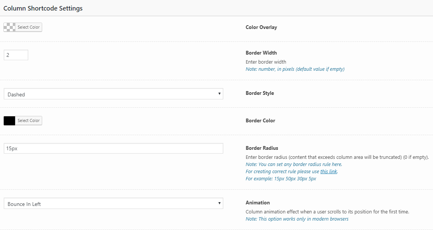Click the black Border Color swatch

[9, 121]
